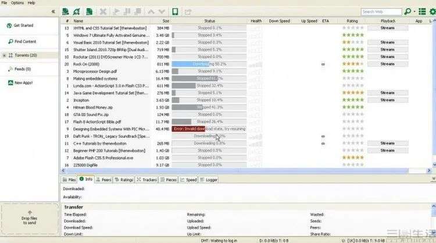Click the Add Torrent toolbar icon
The image size is (436, 243).
65,12
